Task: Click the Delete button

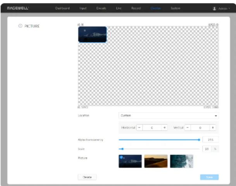Action: [87, 177]
